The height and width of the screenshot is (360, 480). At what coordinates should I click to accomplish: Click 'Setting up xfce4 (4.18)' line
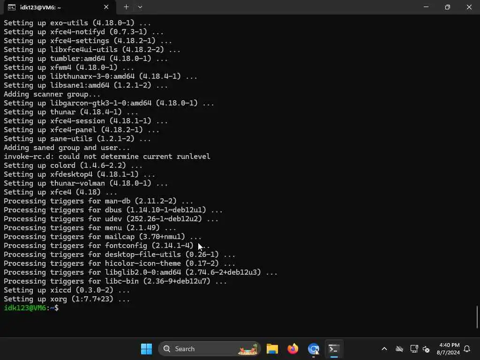tap(60, 192)
